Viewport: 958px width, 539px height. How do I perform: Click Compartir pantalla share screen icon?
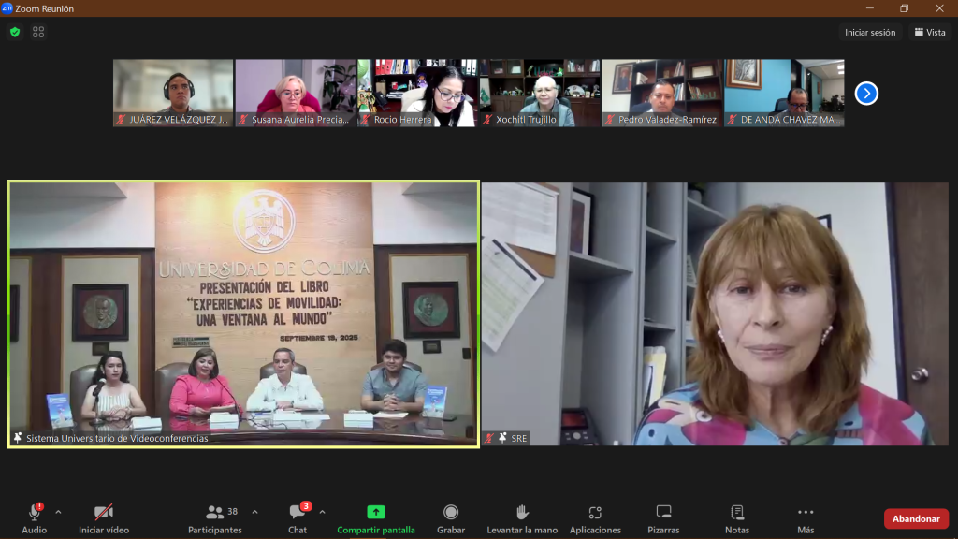pos(376,513)
